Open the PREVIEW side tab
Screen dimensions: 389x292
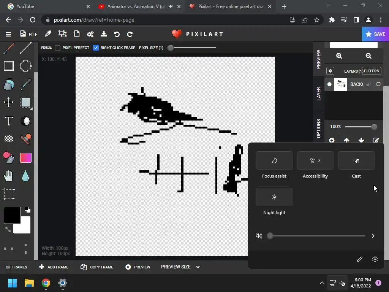[319, 59]
